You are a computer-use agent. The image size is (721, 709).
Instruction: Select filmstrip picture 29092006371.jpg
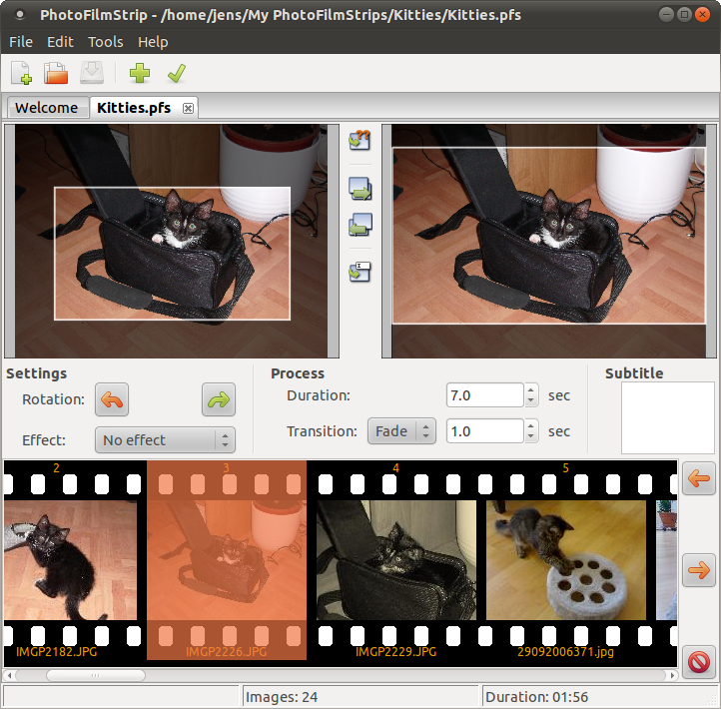566,560
